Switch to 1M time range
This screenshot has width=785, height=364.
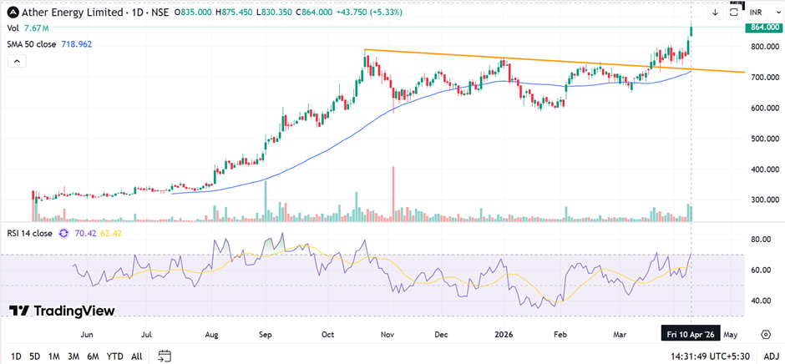(54, 356)
